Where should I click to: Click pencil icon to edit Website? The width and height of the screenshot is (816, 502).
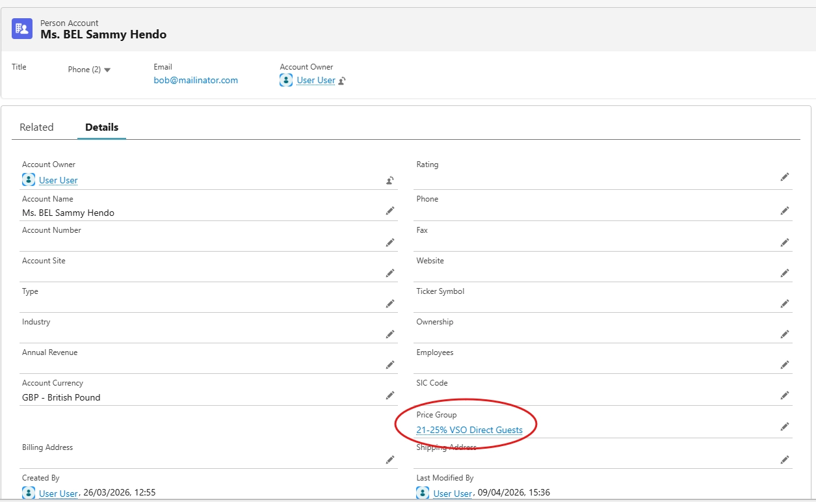pos(785,272)
